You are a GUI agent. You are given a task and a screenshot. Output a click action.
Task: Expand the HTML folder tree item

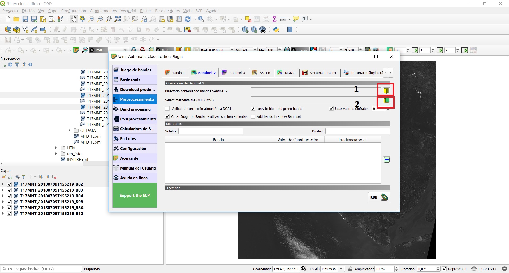click(x=56, y=148)
